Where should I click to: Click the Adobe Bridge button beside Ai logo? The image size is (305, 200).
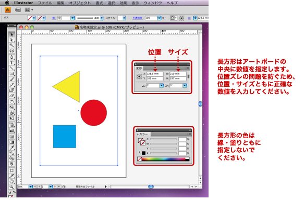pyautogui.click(x=18, y=10)
